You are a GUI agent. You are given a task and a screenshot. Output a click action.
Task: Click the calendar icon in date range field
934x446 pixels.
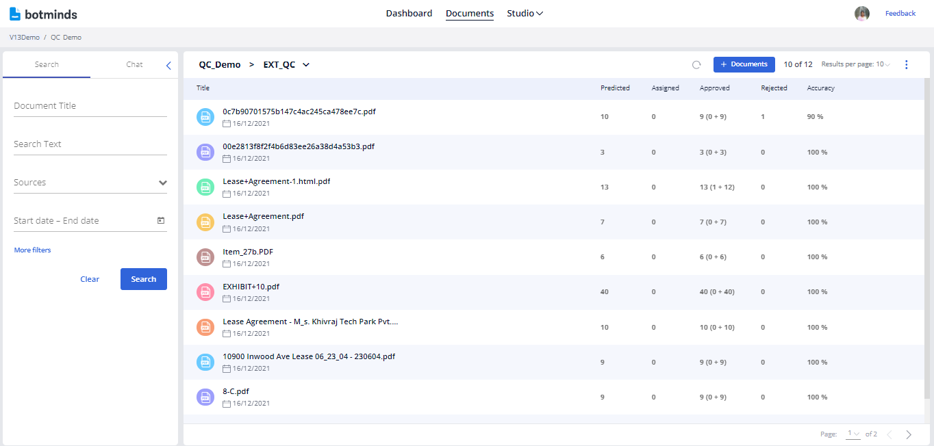pyautogui.click(x=161, y=221)
